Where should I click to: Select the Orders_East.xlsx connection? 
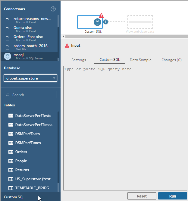pyautogui.click(x=29, y=38)
